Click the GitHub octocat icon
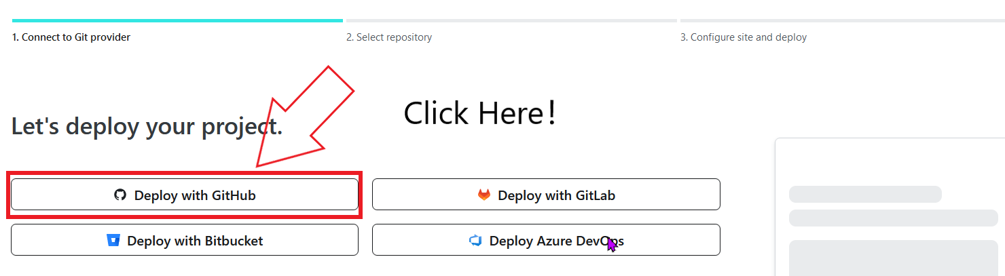The image size is (1005, 276). pos(120,195)
